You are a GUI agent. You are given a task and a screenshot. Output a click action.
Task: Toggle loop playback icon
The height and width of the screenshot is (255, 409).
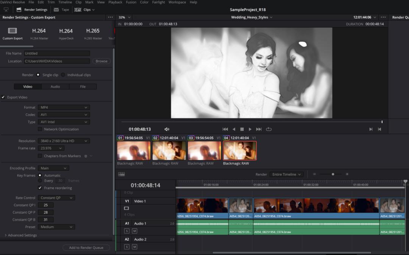tap(269, 129)
